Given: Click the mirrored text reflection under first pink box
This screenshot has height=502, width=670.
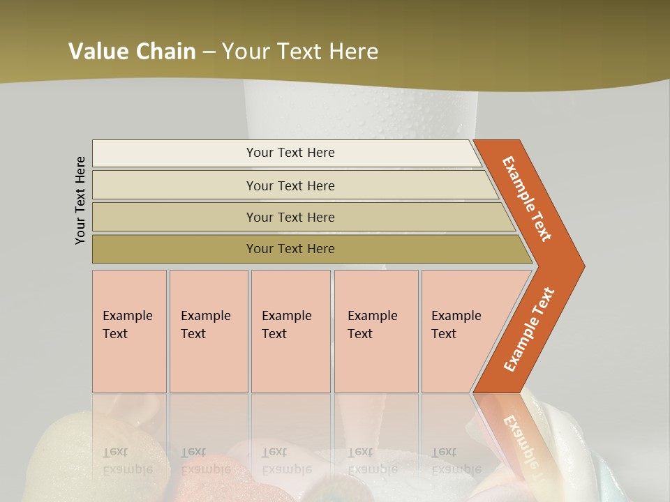Looking at the screenshot, I should [128, 460].
